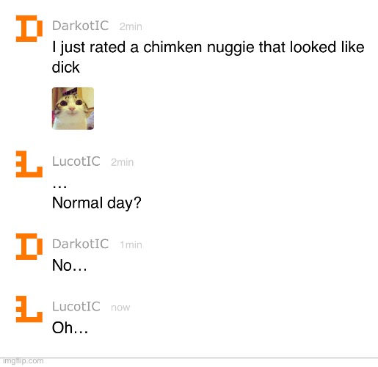378x367 pixels.
Task: Select the LucotIC username on the newest message
Action: [x=76, y=306]
